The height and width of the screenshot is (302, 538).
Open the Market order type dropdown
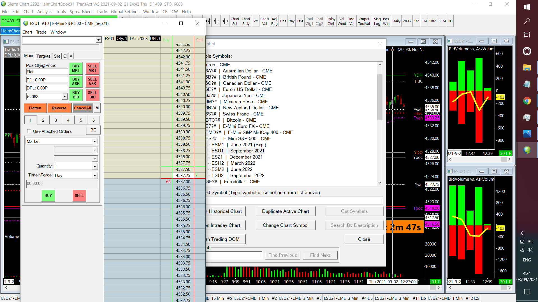[95, 141]
